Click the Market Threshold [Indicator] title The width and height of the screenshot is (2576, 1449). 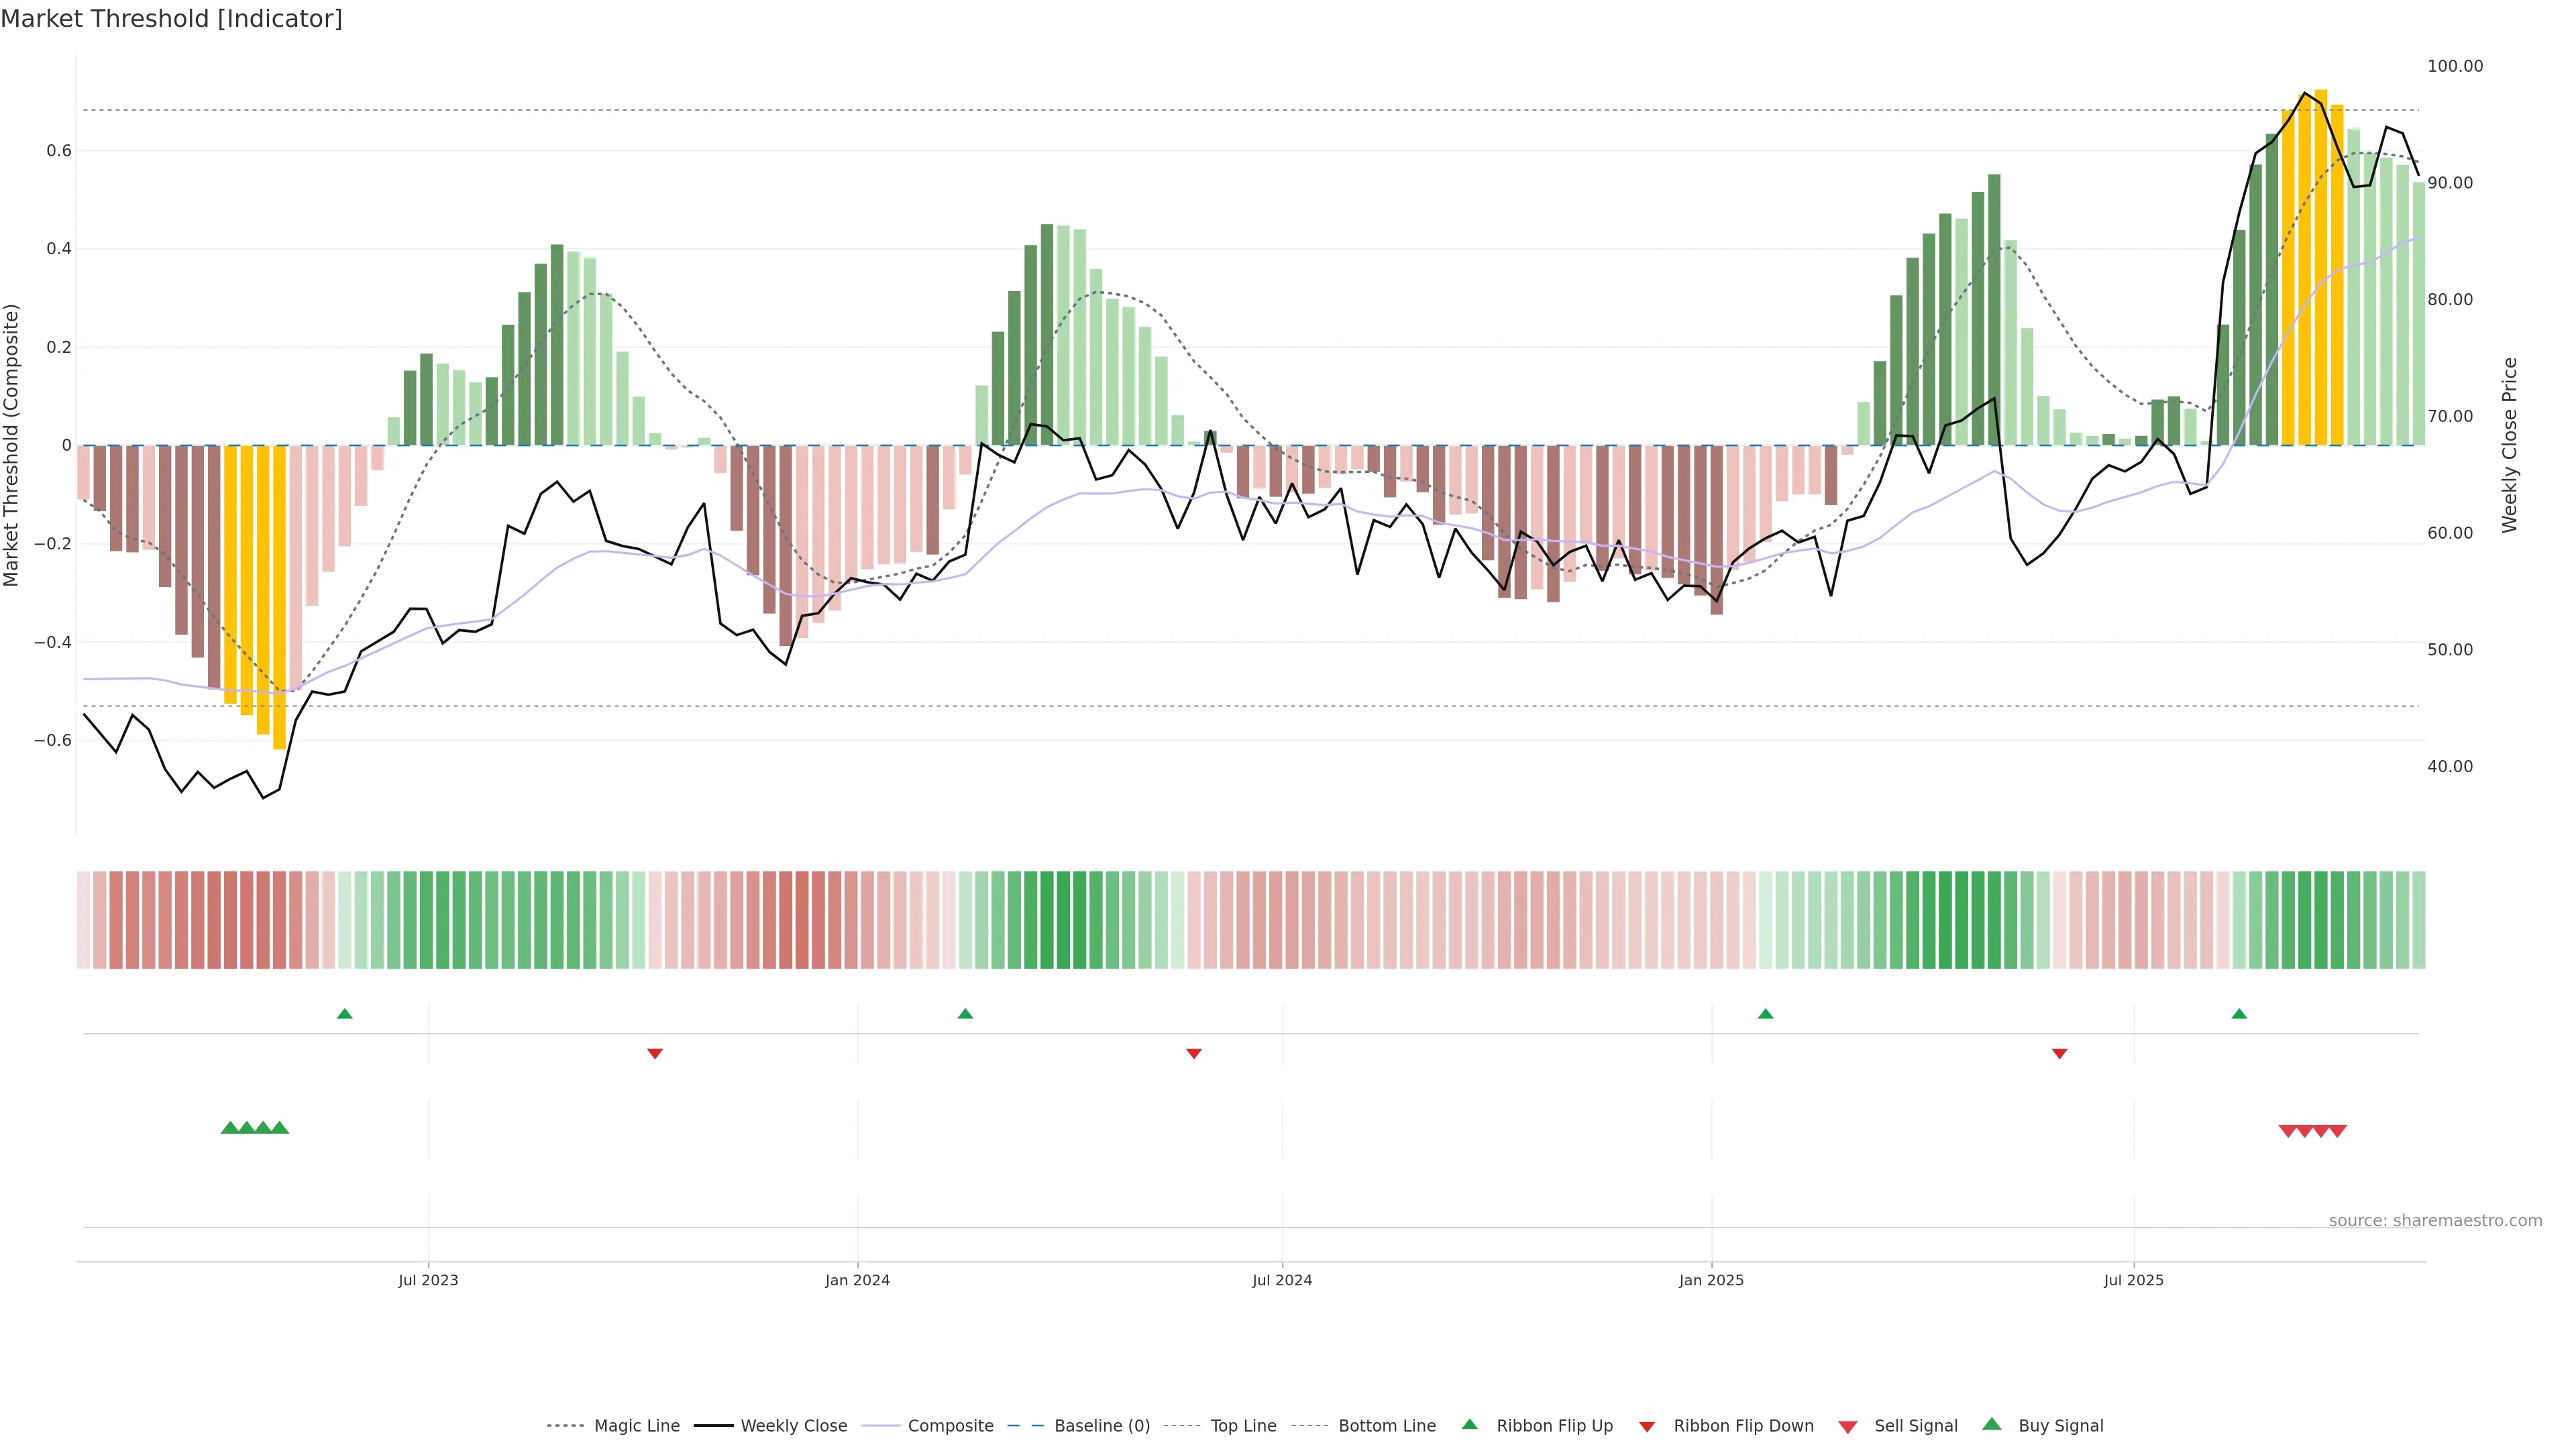point(171,19)
